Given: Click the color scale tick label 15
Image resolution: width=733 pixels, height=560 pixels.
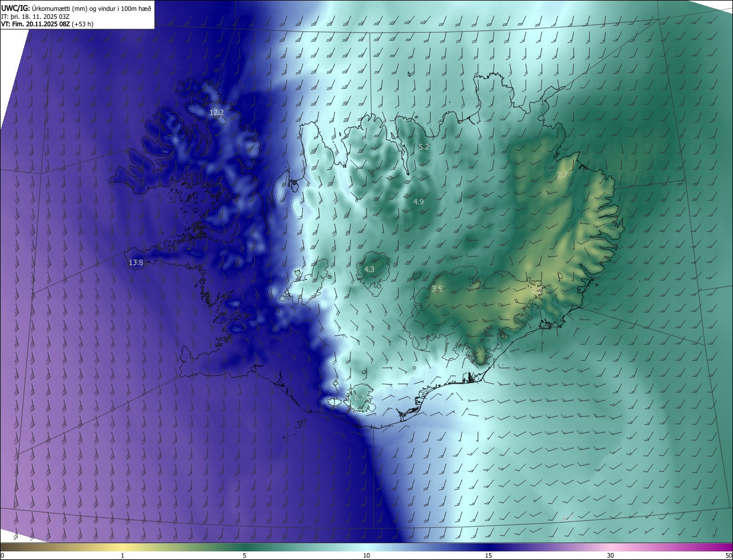Looking at the screenshot, I should click(x=488, y=555).
